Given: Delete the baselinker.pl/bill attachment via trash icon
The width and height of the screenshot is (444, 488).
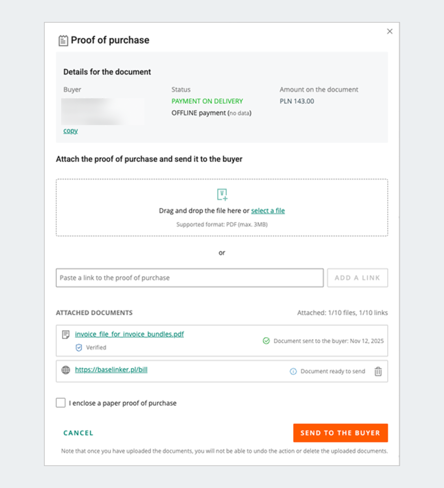Looking at the screenshot, I should coord(378,371).
